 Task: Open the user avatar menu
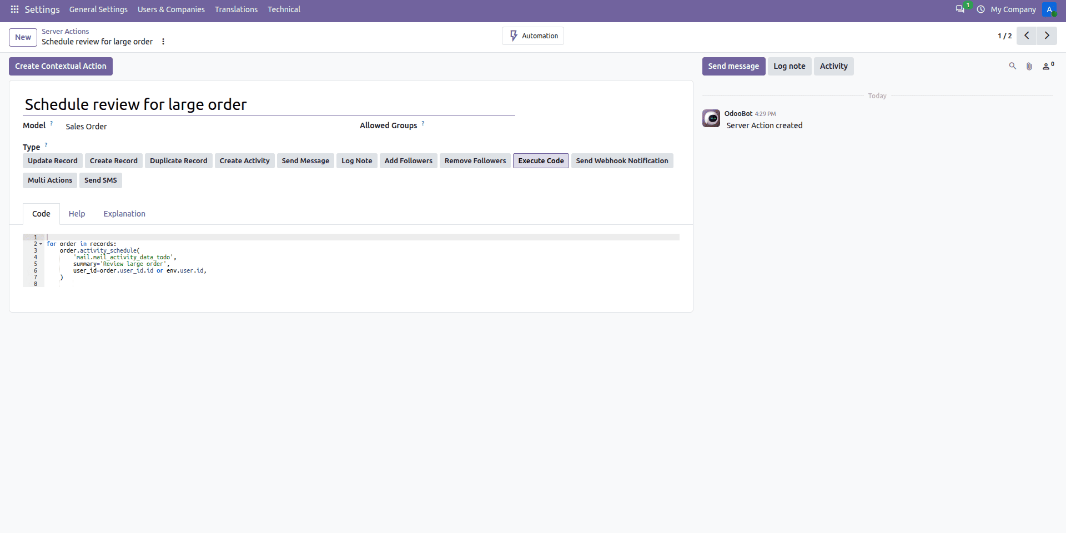coord(1049,9)
